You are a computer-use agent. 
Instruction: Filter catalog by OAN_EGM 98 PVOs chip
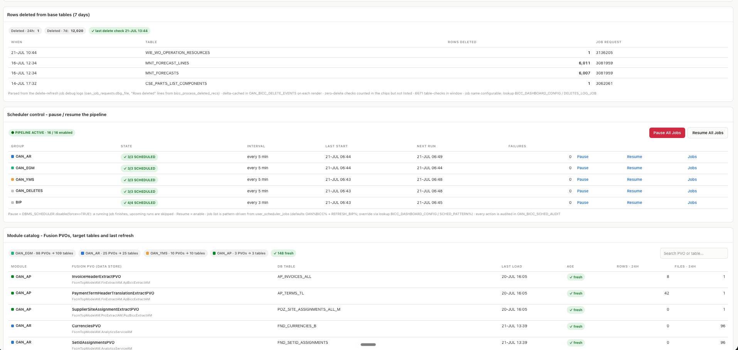click(42, 253)
